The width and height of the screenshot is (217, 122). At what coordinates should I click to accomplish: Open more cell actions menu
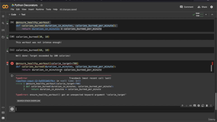coord(211,105)
